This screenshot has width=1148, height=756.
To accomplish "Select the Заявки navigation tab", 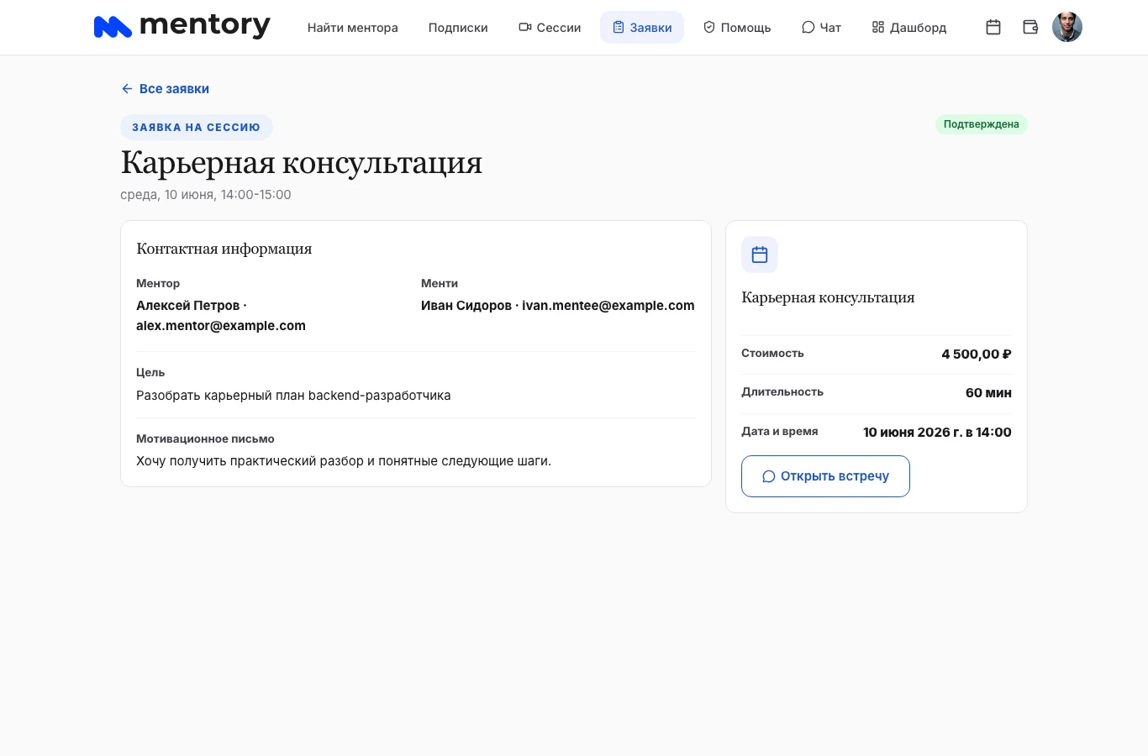I will coord(642,28).
